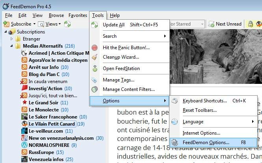Click the Cleanup Wizard broom icon
Image resolution: width=262 pixels, height=163 pixels.
(x=95, y=57)
